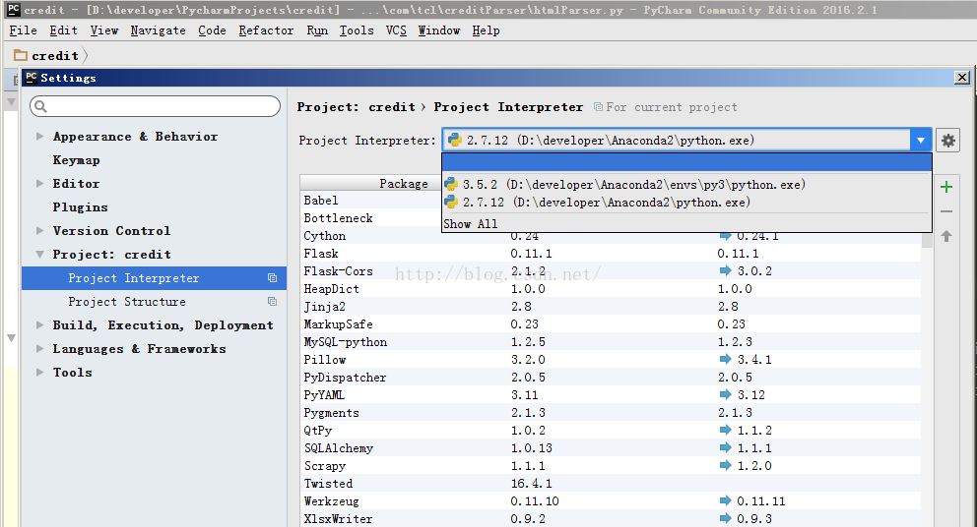The image size is (977, 527).
Task: Click the copy icon beside Project Structure
Action: [272, 302]
